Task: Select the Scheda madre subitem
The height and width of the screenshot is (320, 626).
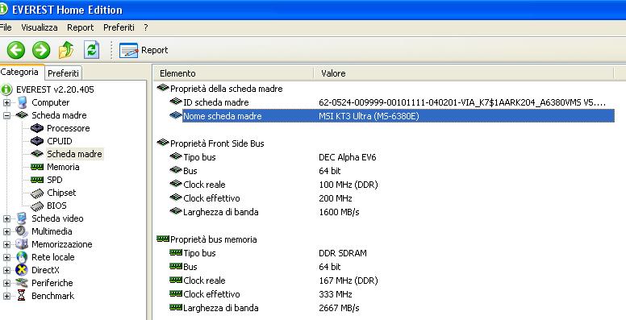Action: pyautogui.click(x=74, y=154)
